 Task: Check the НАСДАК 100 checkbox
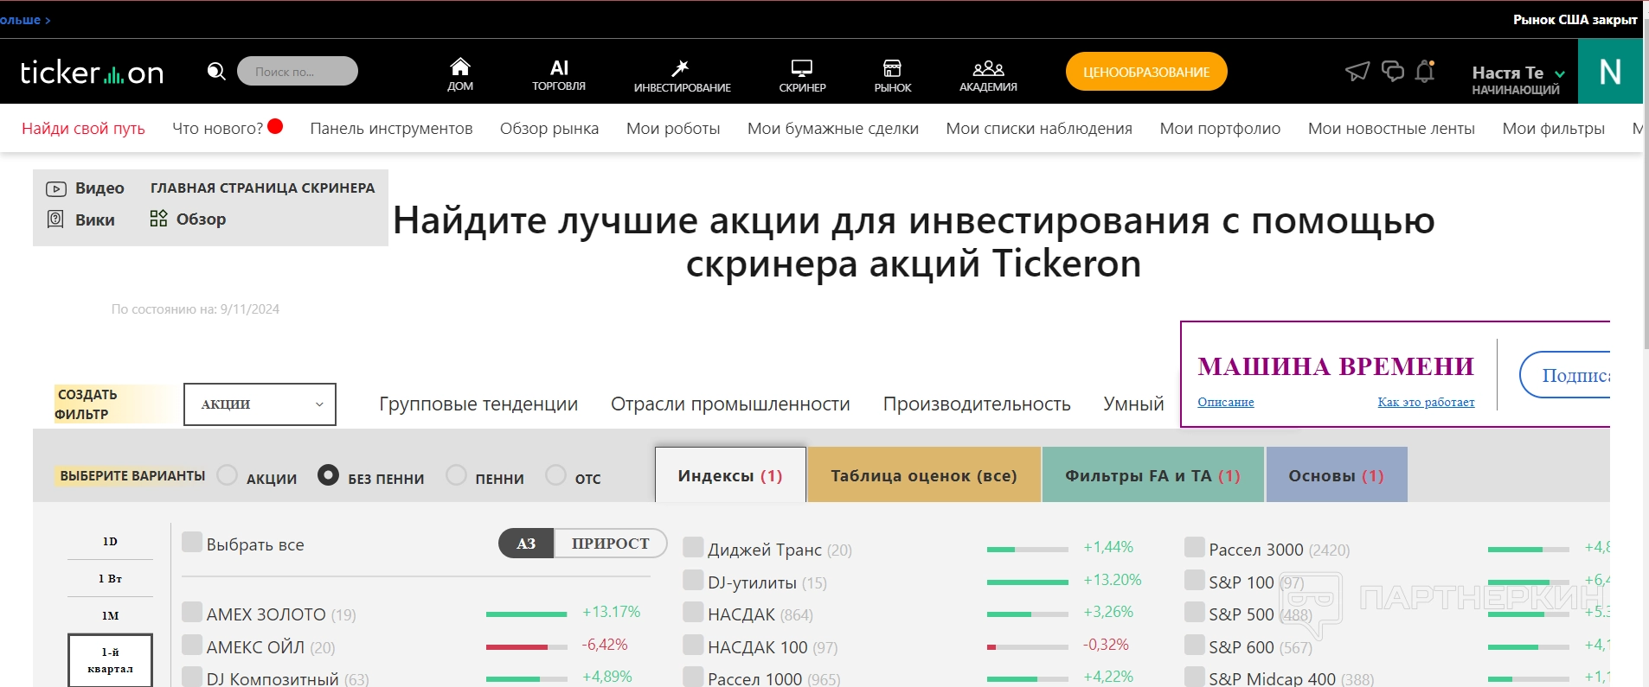coord(693,645)
